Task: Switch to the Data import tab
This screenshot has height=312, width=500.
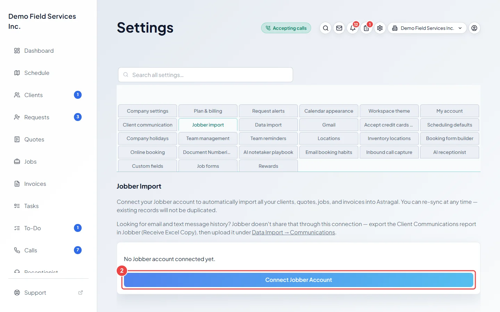Action: [x=268, y=125]
